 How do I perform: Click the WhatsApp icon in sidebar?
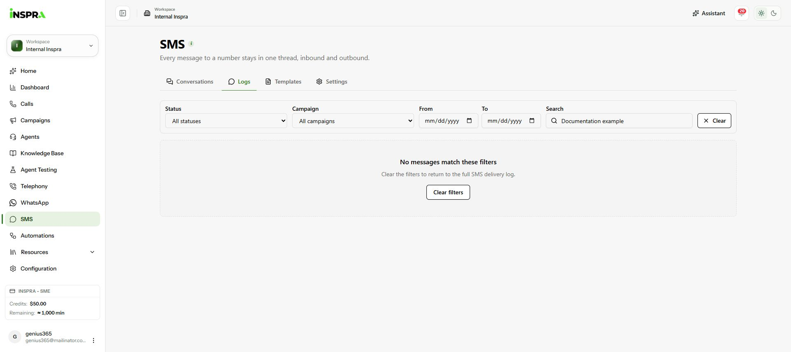click(13, 203)
